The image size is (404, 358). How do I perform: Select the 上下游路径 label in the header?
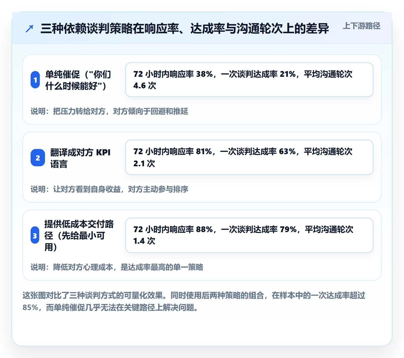coord(362,26)
